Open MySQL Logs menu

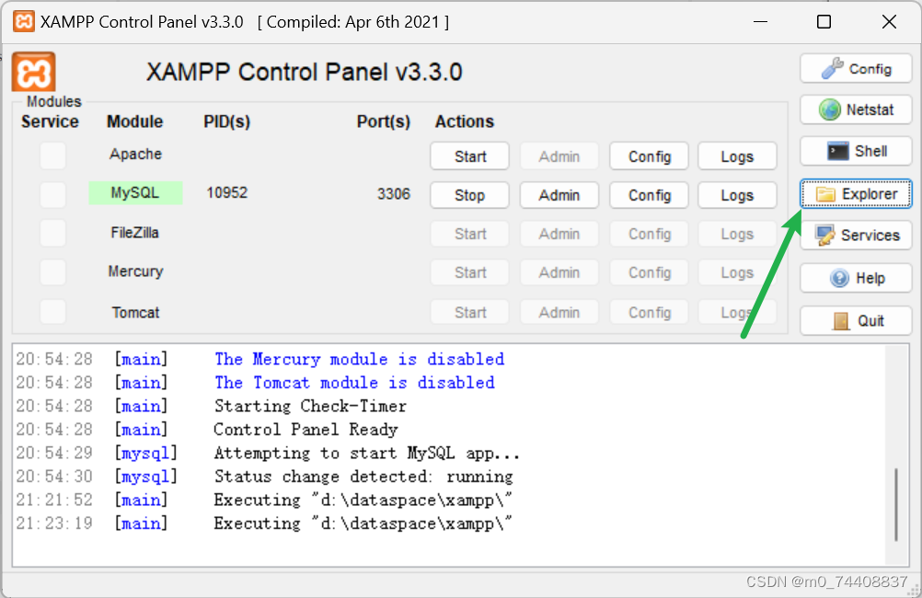[x=737, y=195]
